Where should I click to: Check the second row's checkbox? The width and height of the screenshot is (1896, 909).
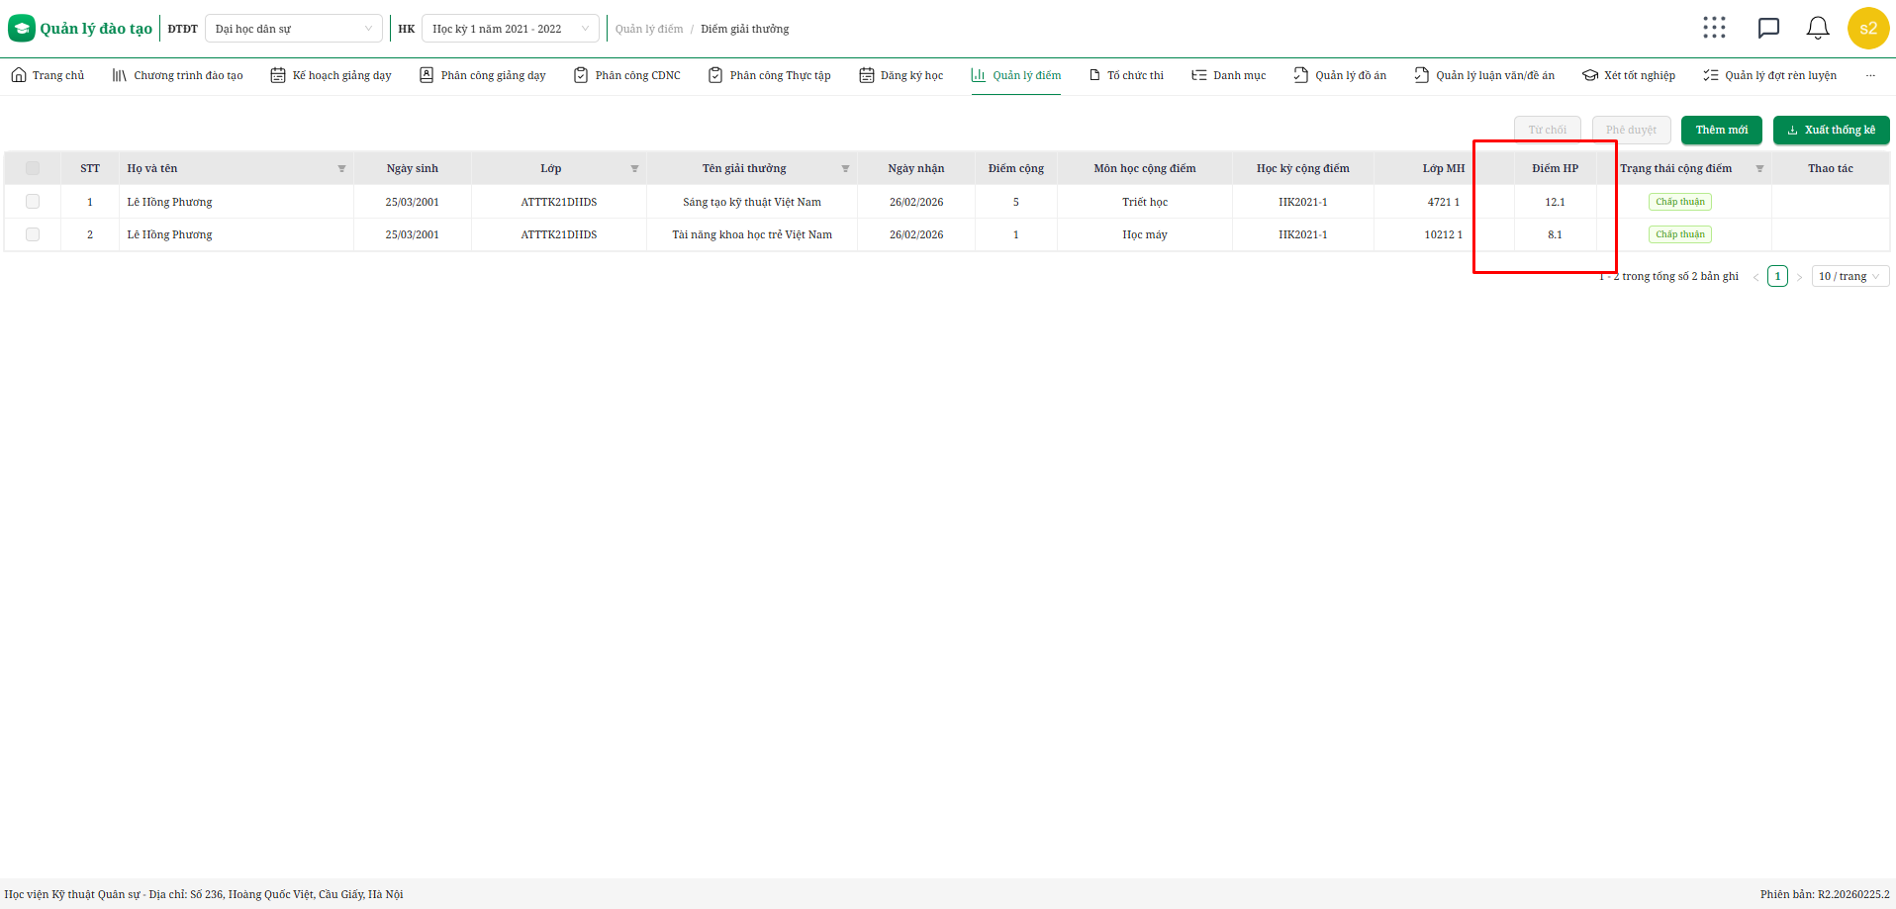coord(33,234)
